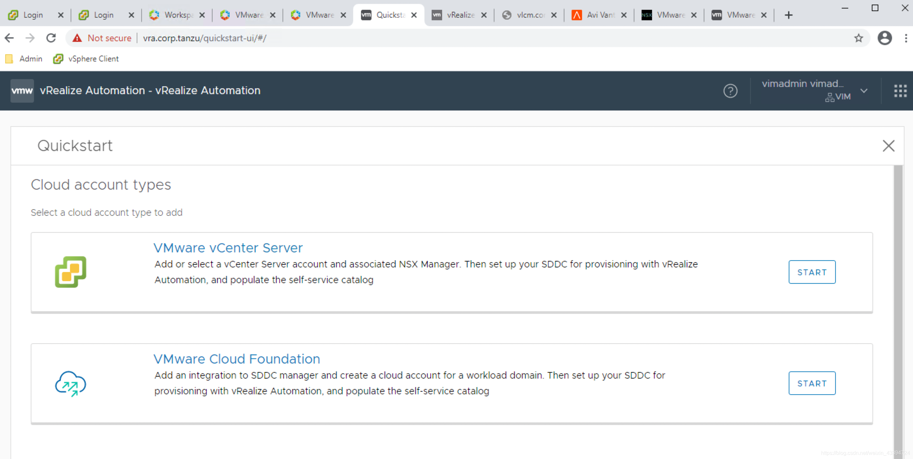Open Chrome three-dot menu
This screenshot has height=459, width=913.
pyautogui.click(x=905, y=38)
